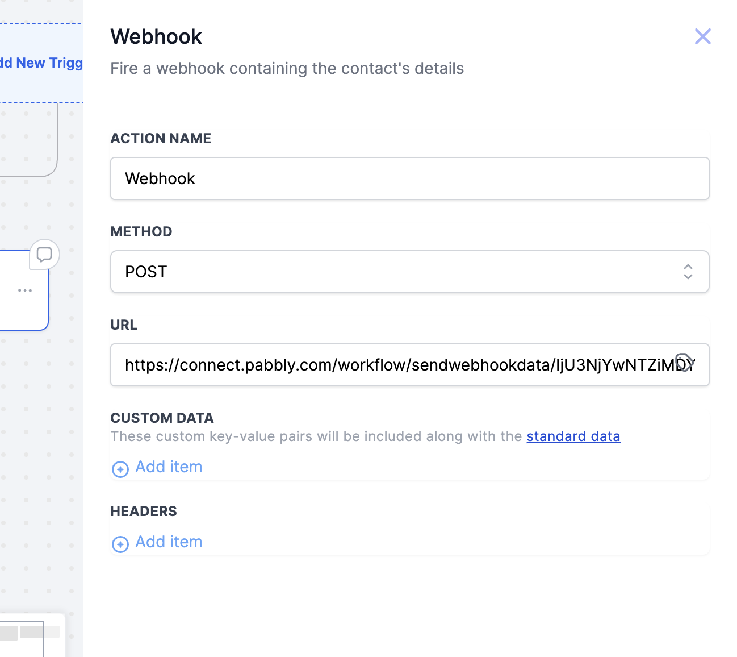This screenshot has height=657, width=737.
Task: Close the Webhook settings panel
Action: click(702, 36)
